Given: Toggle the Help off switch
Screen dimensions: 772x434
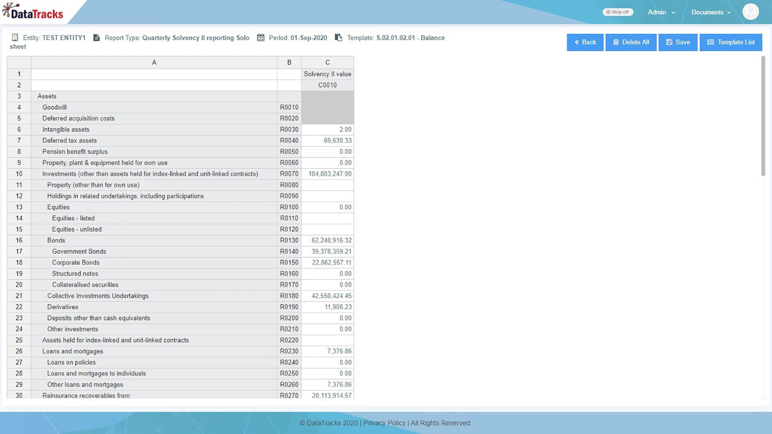Looking at the screenshot, I should [618, 12].
